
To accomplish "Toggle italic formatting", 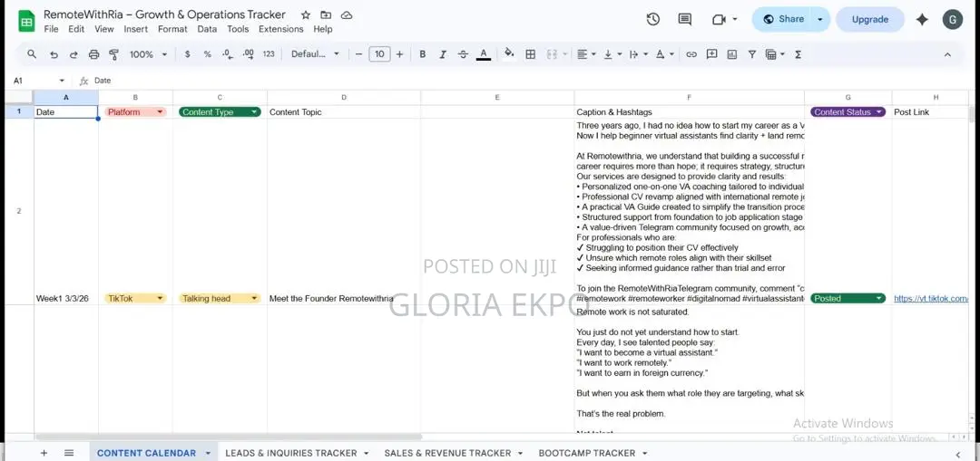I will (443, 54).
